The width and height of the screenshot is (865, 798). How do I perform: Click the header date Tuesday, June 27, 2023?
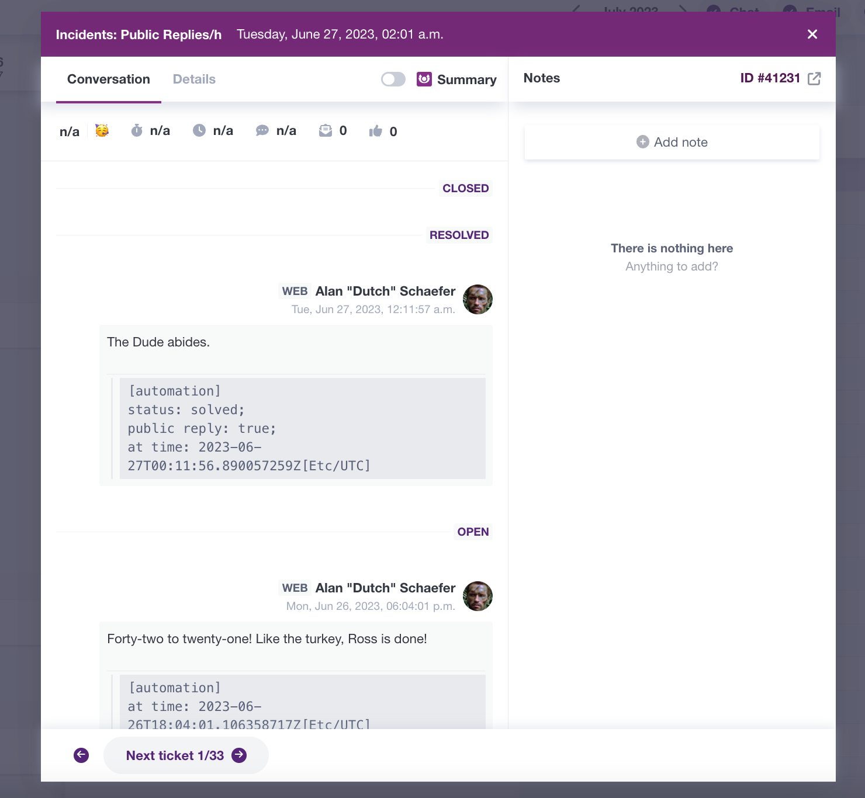340,34
